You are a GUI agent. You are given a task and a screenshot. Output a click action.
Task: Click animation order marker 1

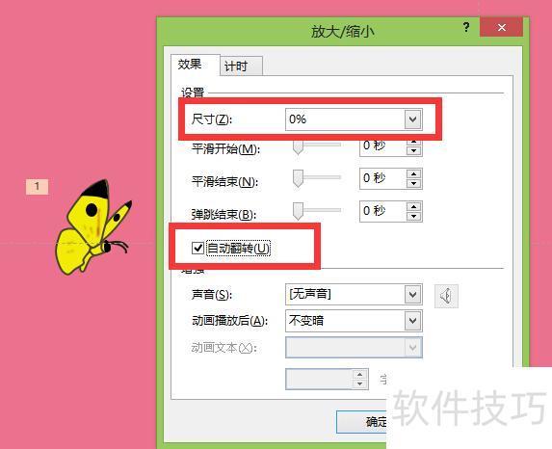tap(37, 186)
